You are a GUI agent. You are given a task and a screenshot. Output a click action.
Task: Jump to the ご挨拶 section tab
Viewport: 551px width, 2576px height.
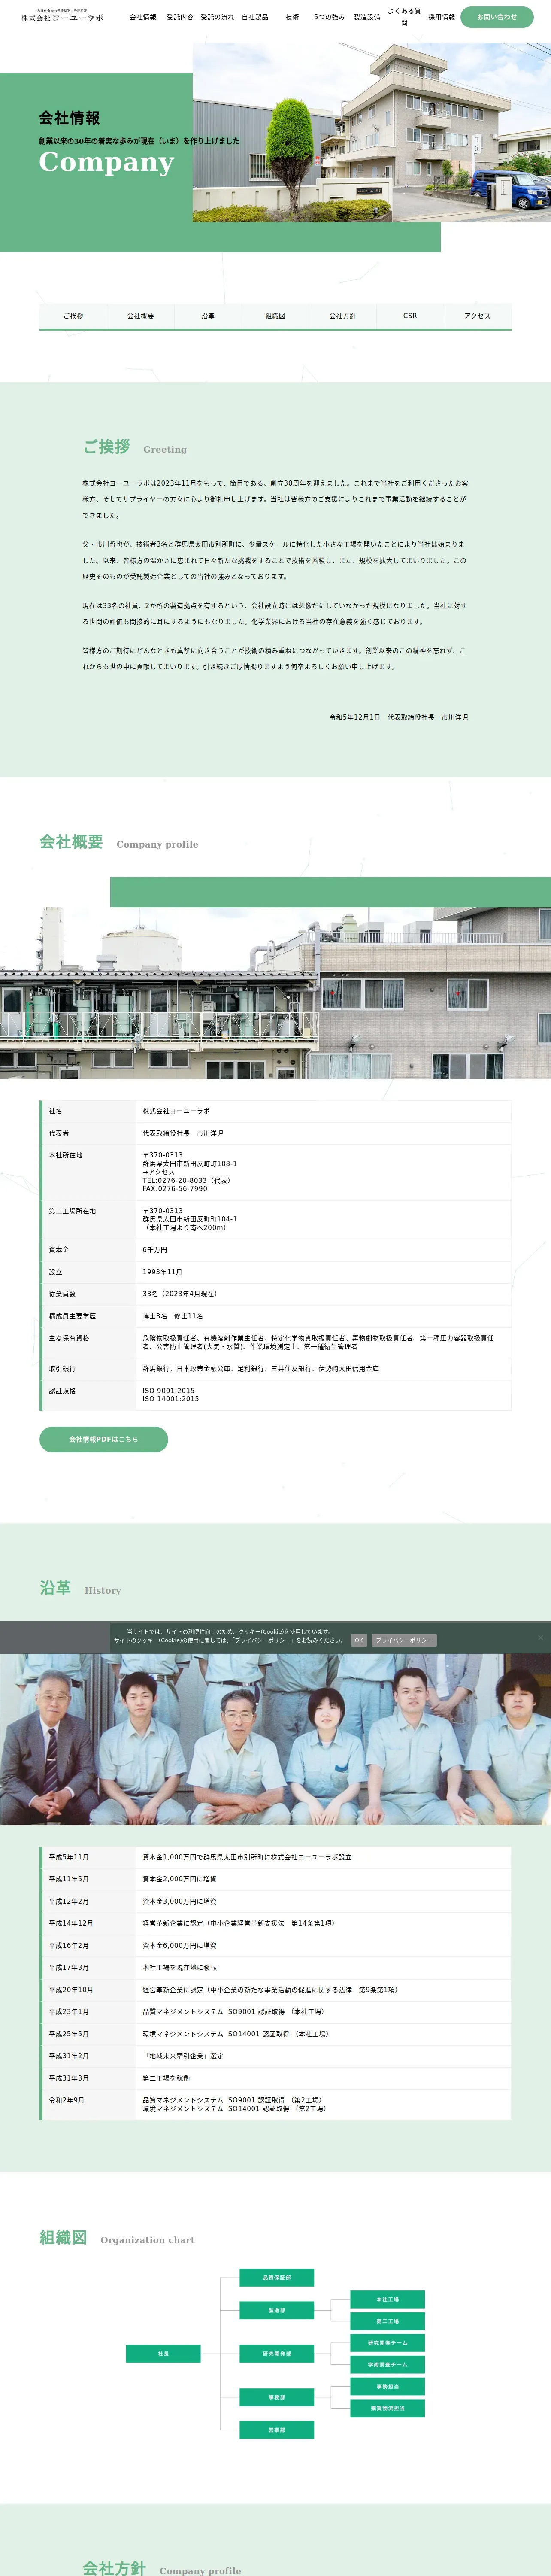click(x=73, y=316)
